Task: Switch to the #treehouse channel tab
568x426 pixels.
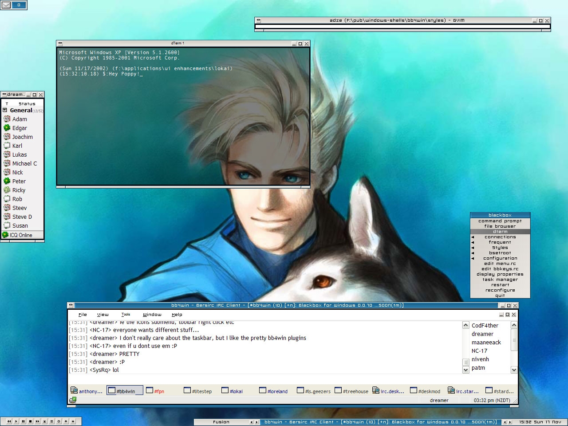Action: point(351,391)
